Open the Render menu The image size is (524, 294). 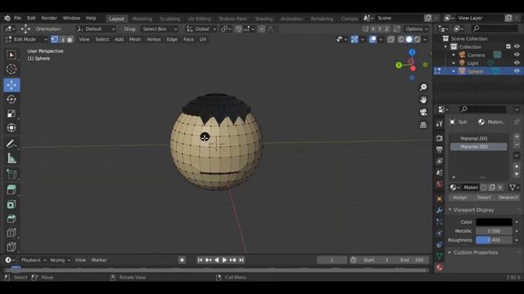(49, 18)
